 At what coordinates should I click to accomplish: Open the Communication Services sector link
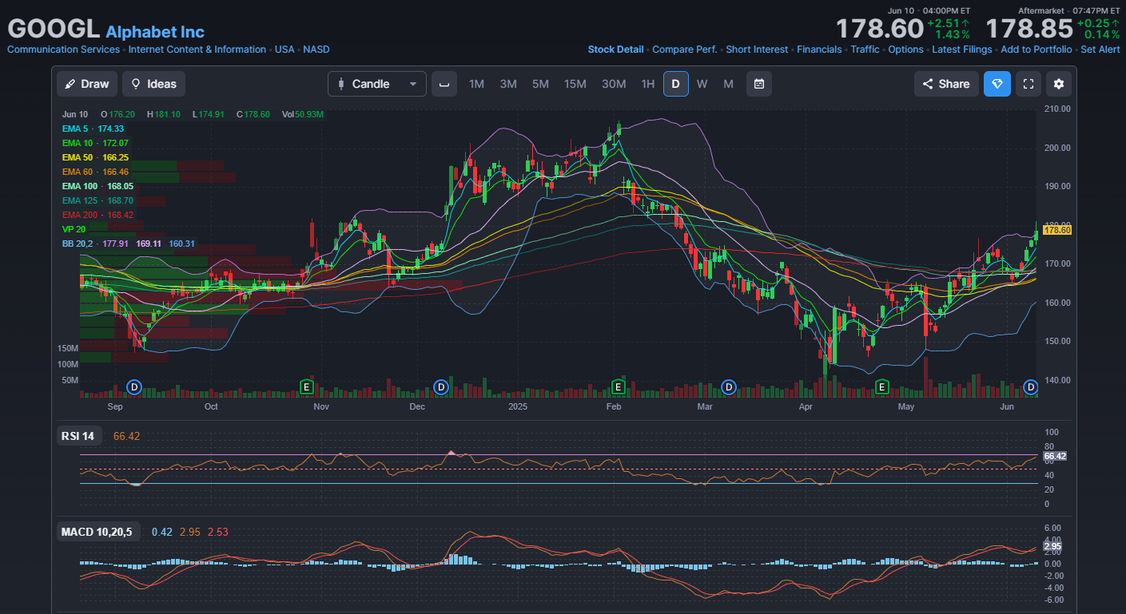point(63,50)
